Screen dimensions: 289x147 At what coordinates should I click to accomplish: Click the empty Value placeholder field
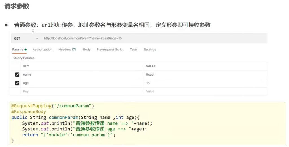[150, 91]
